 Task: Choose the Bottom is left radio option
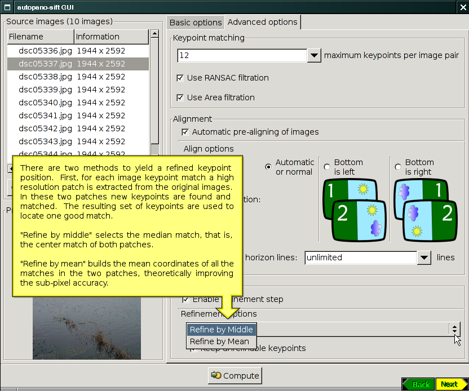click(x=327, y=167)
